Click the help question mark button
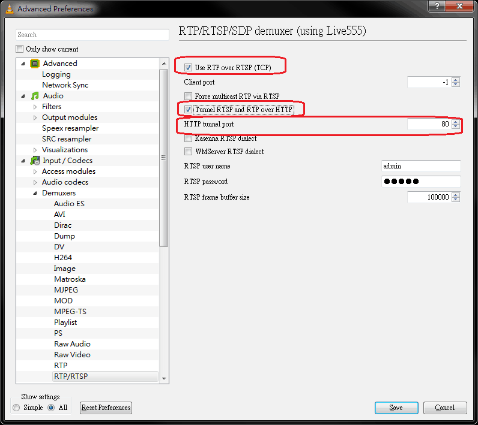The width and height of the screenshot is (478, 425). pyautogui.click(x=437, y=6)
